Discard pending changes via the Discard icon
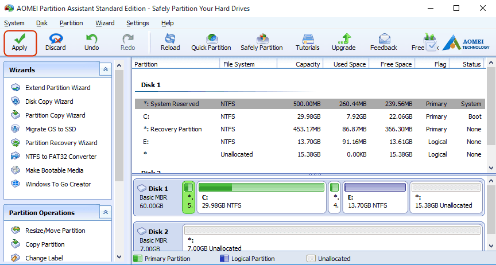 (55, 43)
